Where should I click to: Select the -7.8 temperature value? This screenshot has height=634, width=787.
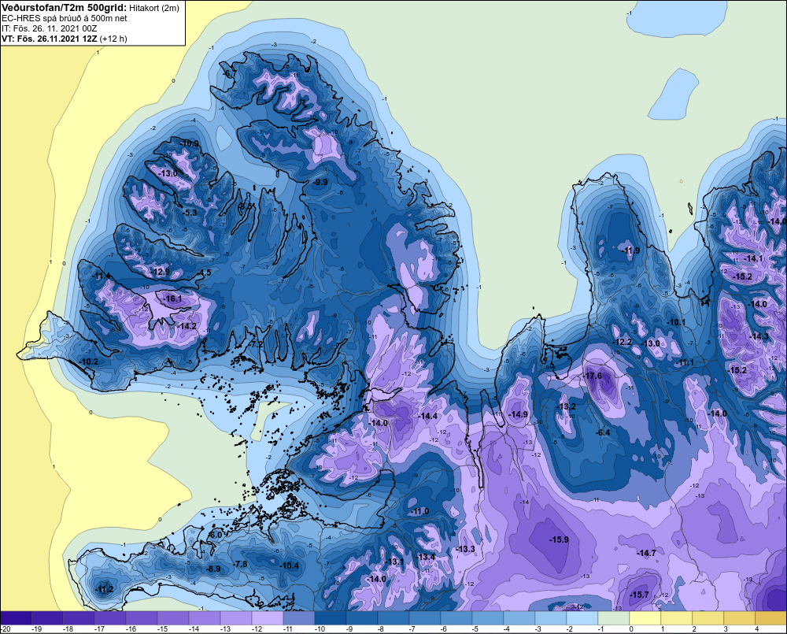click(241, 564)
